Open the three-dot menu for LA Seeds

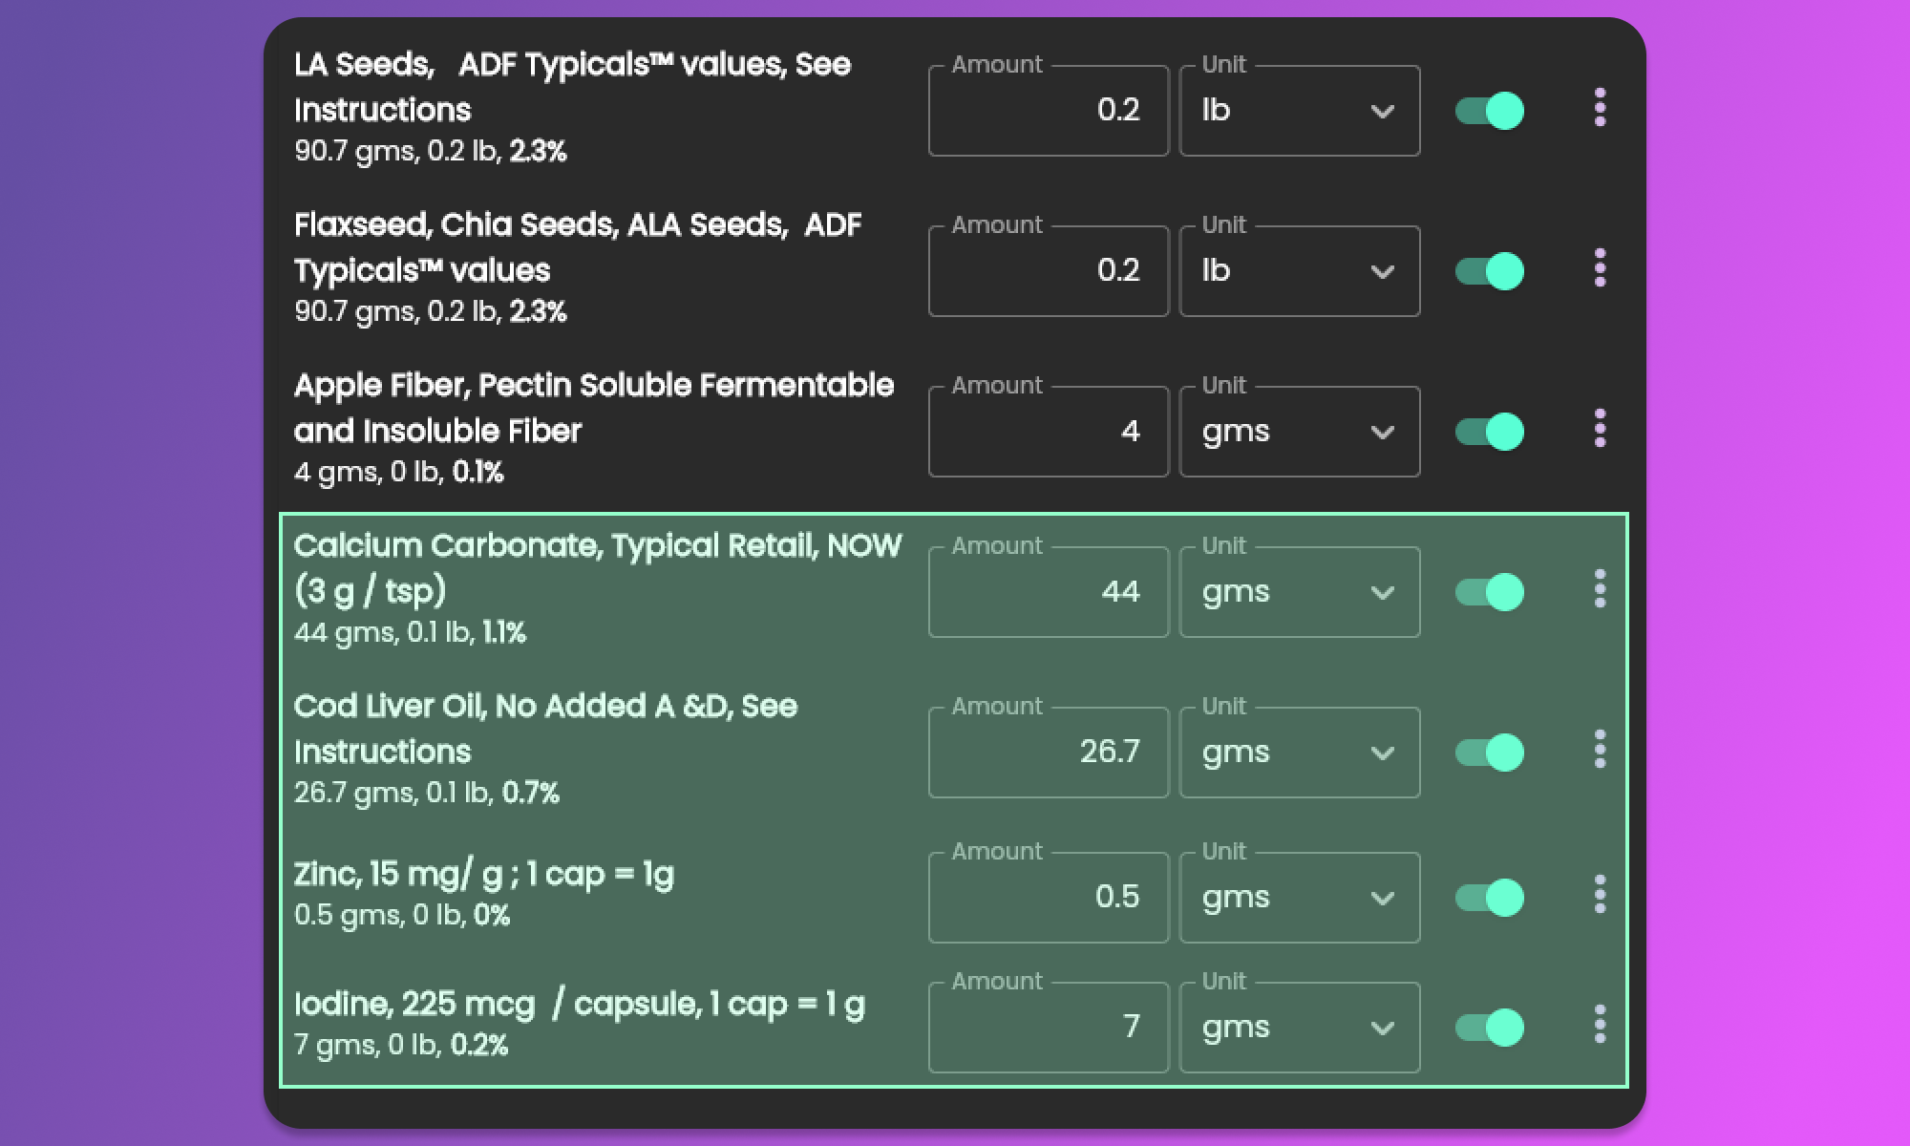point(1600,108)
